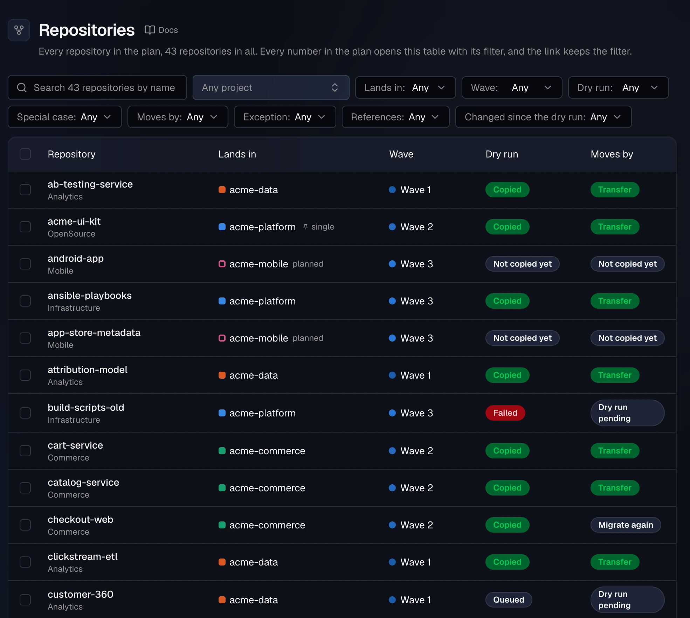Click the orange acme-data swatch for ab-testing-service
The width and height of the screenshot is (690, 618).
222,190
